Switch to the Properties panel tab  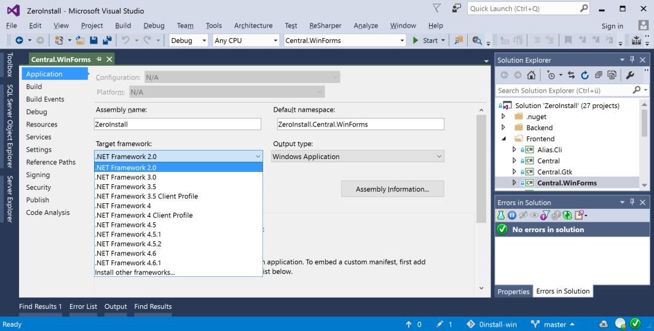(x=513, y=292)
